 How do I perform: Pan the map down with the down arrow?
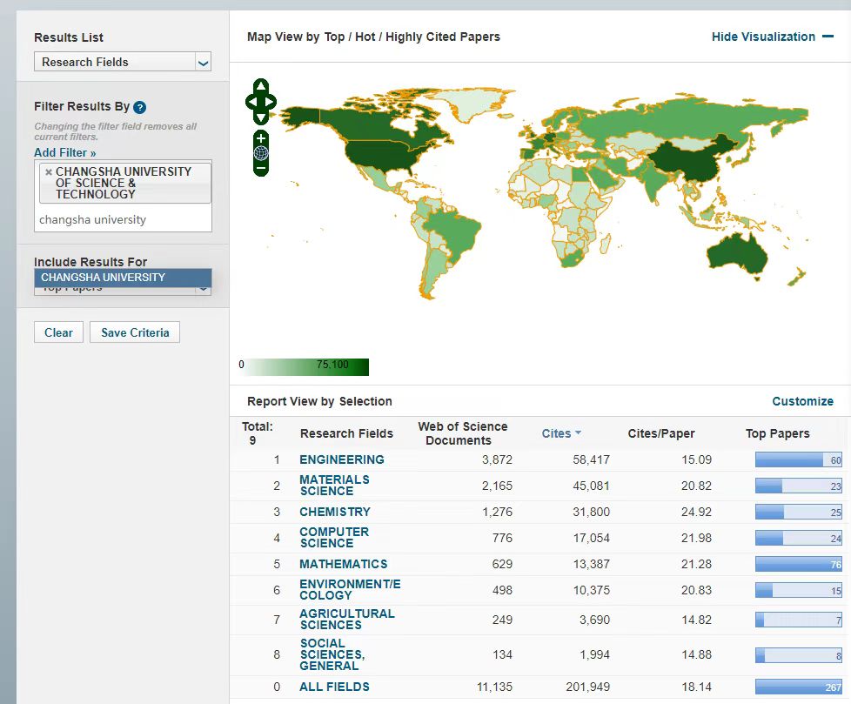tap(261, 117)
